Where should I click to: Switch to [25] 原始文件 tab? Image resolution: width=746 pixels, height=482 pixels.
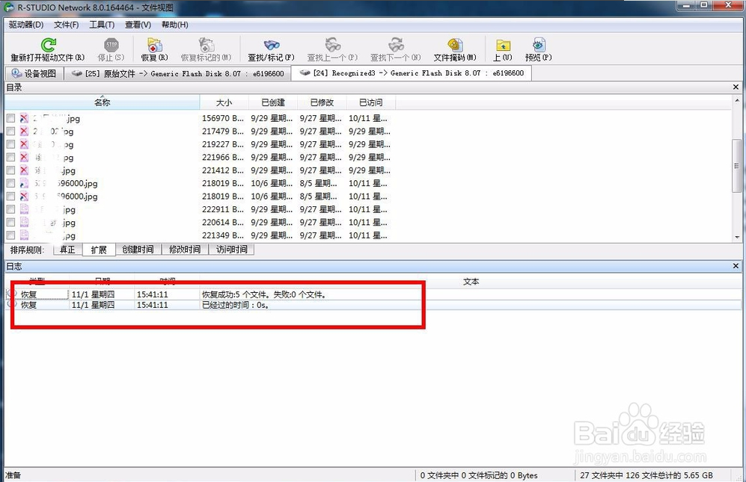pyautogui.click(x=177, y=73)
